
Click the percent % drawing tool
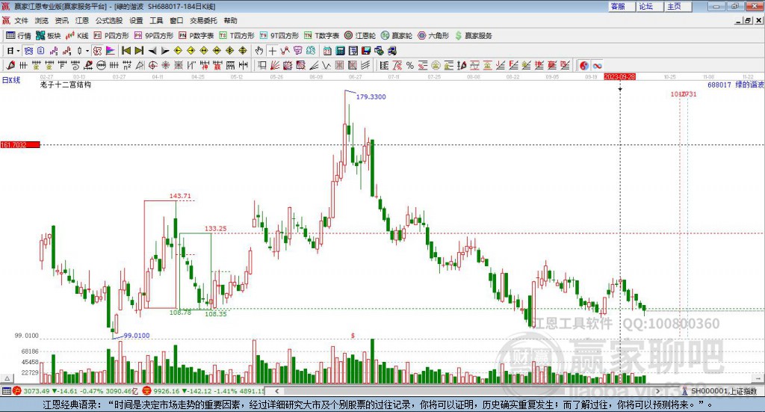410,65
